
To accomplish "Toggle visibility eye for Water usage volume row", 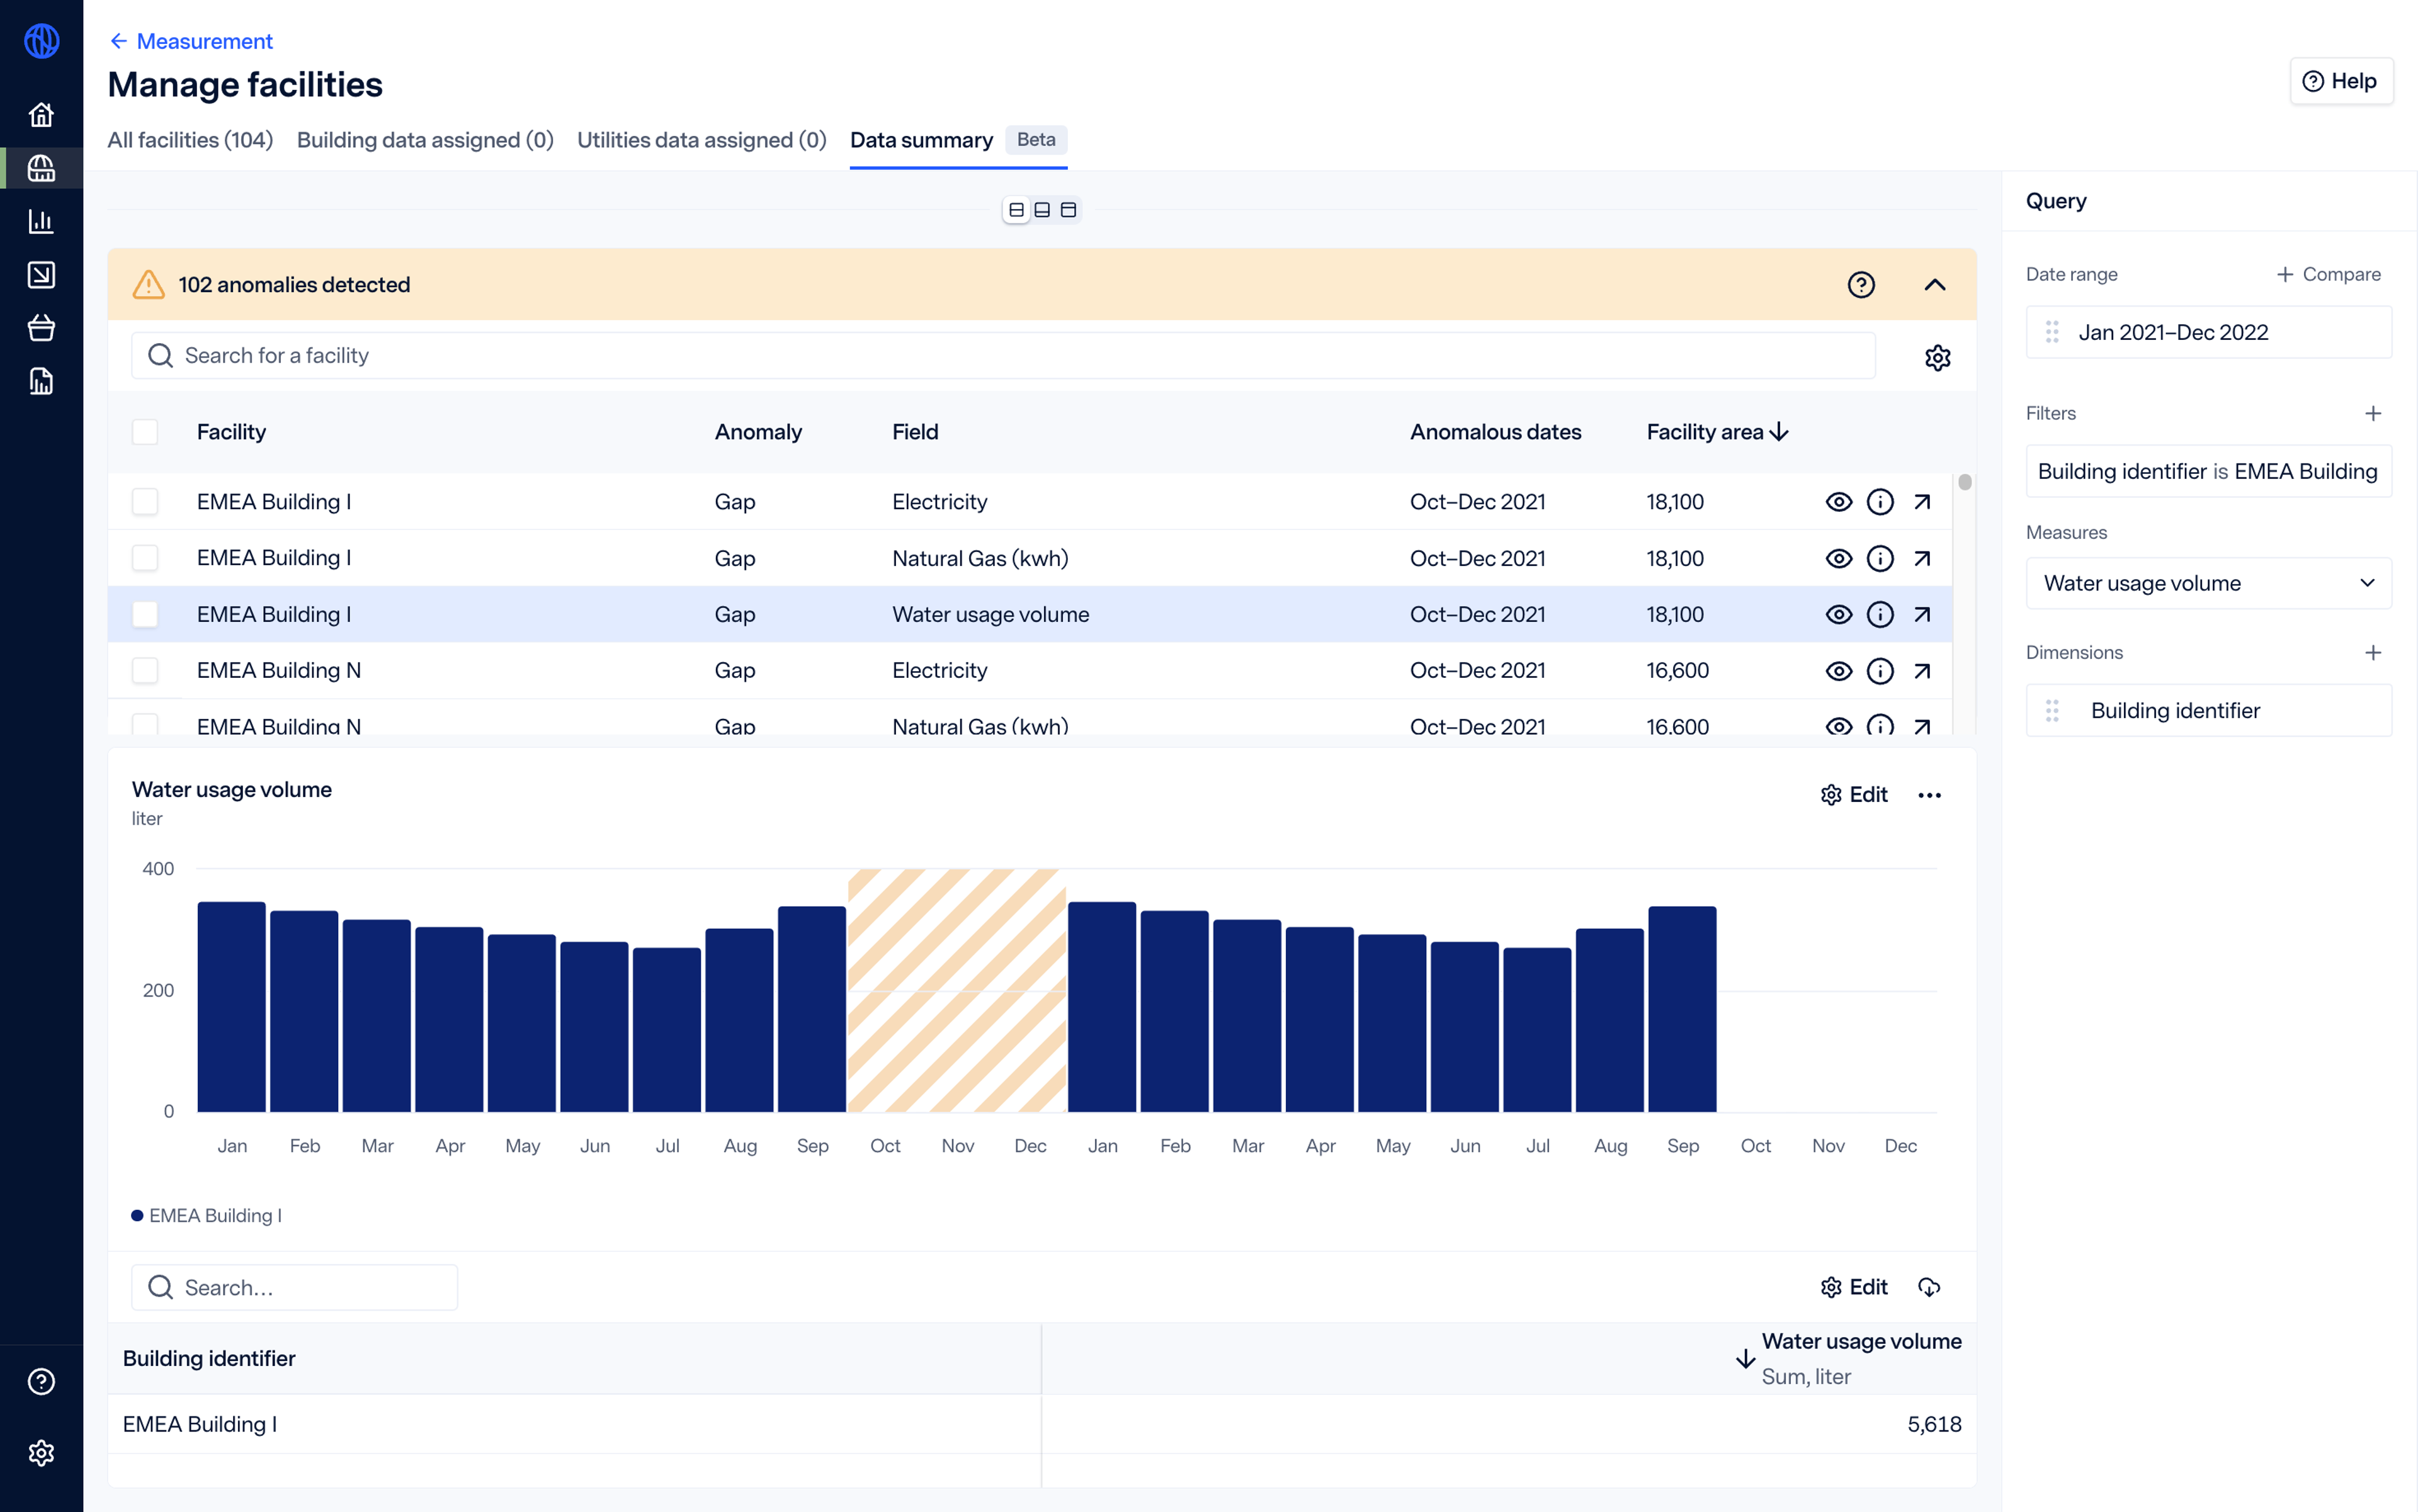I will tap(1838, 614).
